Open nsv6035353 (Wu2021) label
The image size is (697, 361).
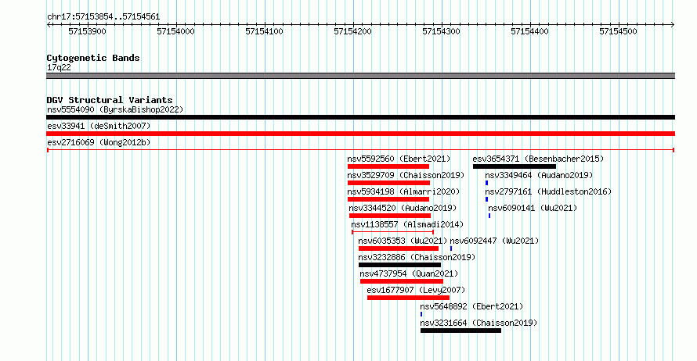tap(403, 241)
